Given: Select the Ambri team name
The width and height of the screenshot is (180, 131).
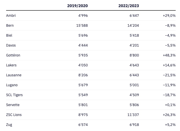Looking at the screenshot, I should [11, 16].
